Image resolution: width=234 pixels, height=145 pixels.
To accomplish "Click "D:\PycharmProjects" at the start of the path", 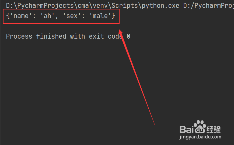I will (40, 6).
